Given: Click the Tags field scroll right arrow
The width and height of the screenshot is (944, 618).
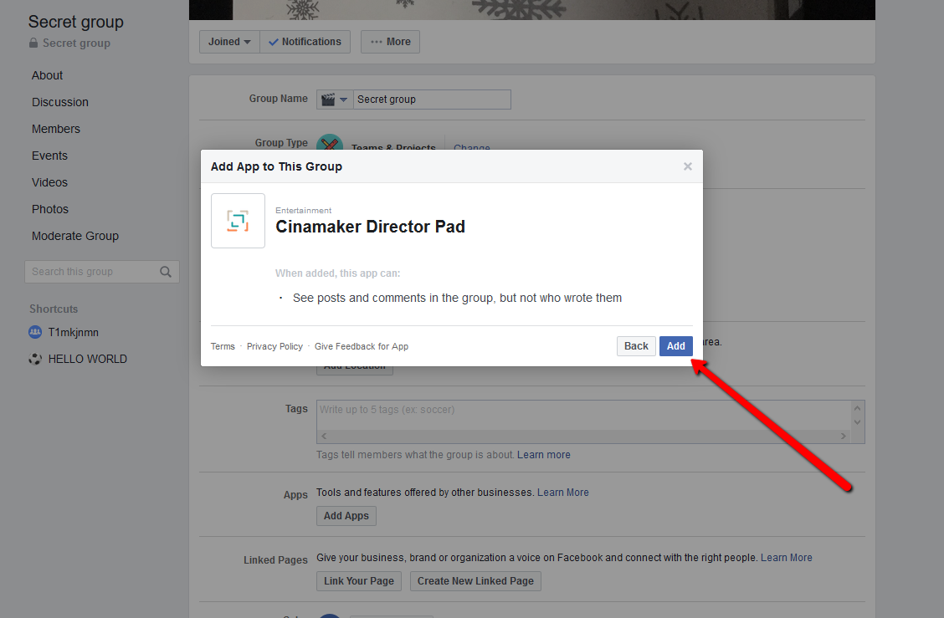Looking at the screenshot, I should pos(843,437).
